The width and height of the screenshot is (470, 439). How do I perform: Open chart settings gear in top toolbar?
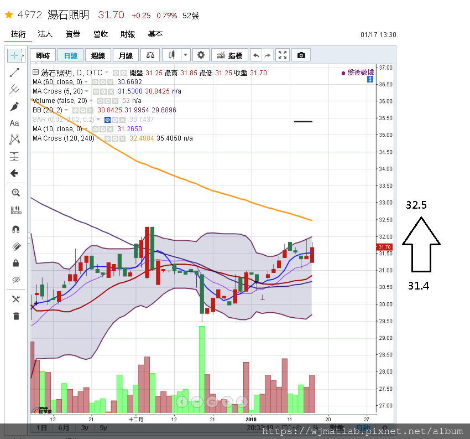pyautogui.click(x=201, y=55)
